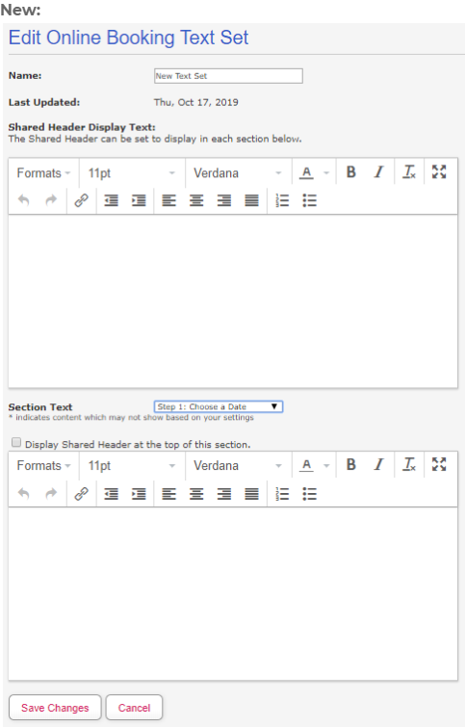Toggle bold in Section Text editor
465x727 pixels.
click(x=351, y=464)
